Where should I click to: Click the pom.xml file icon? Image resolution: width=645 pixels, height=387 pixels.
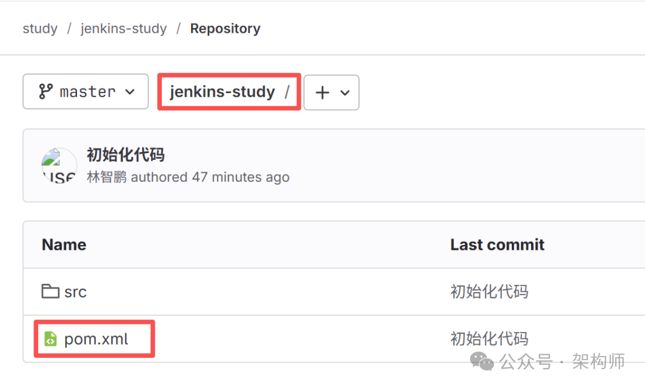[x=51, y=339]
